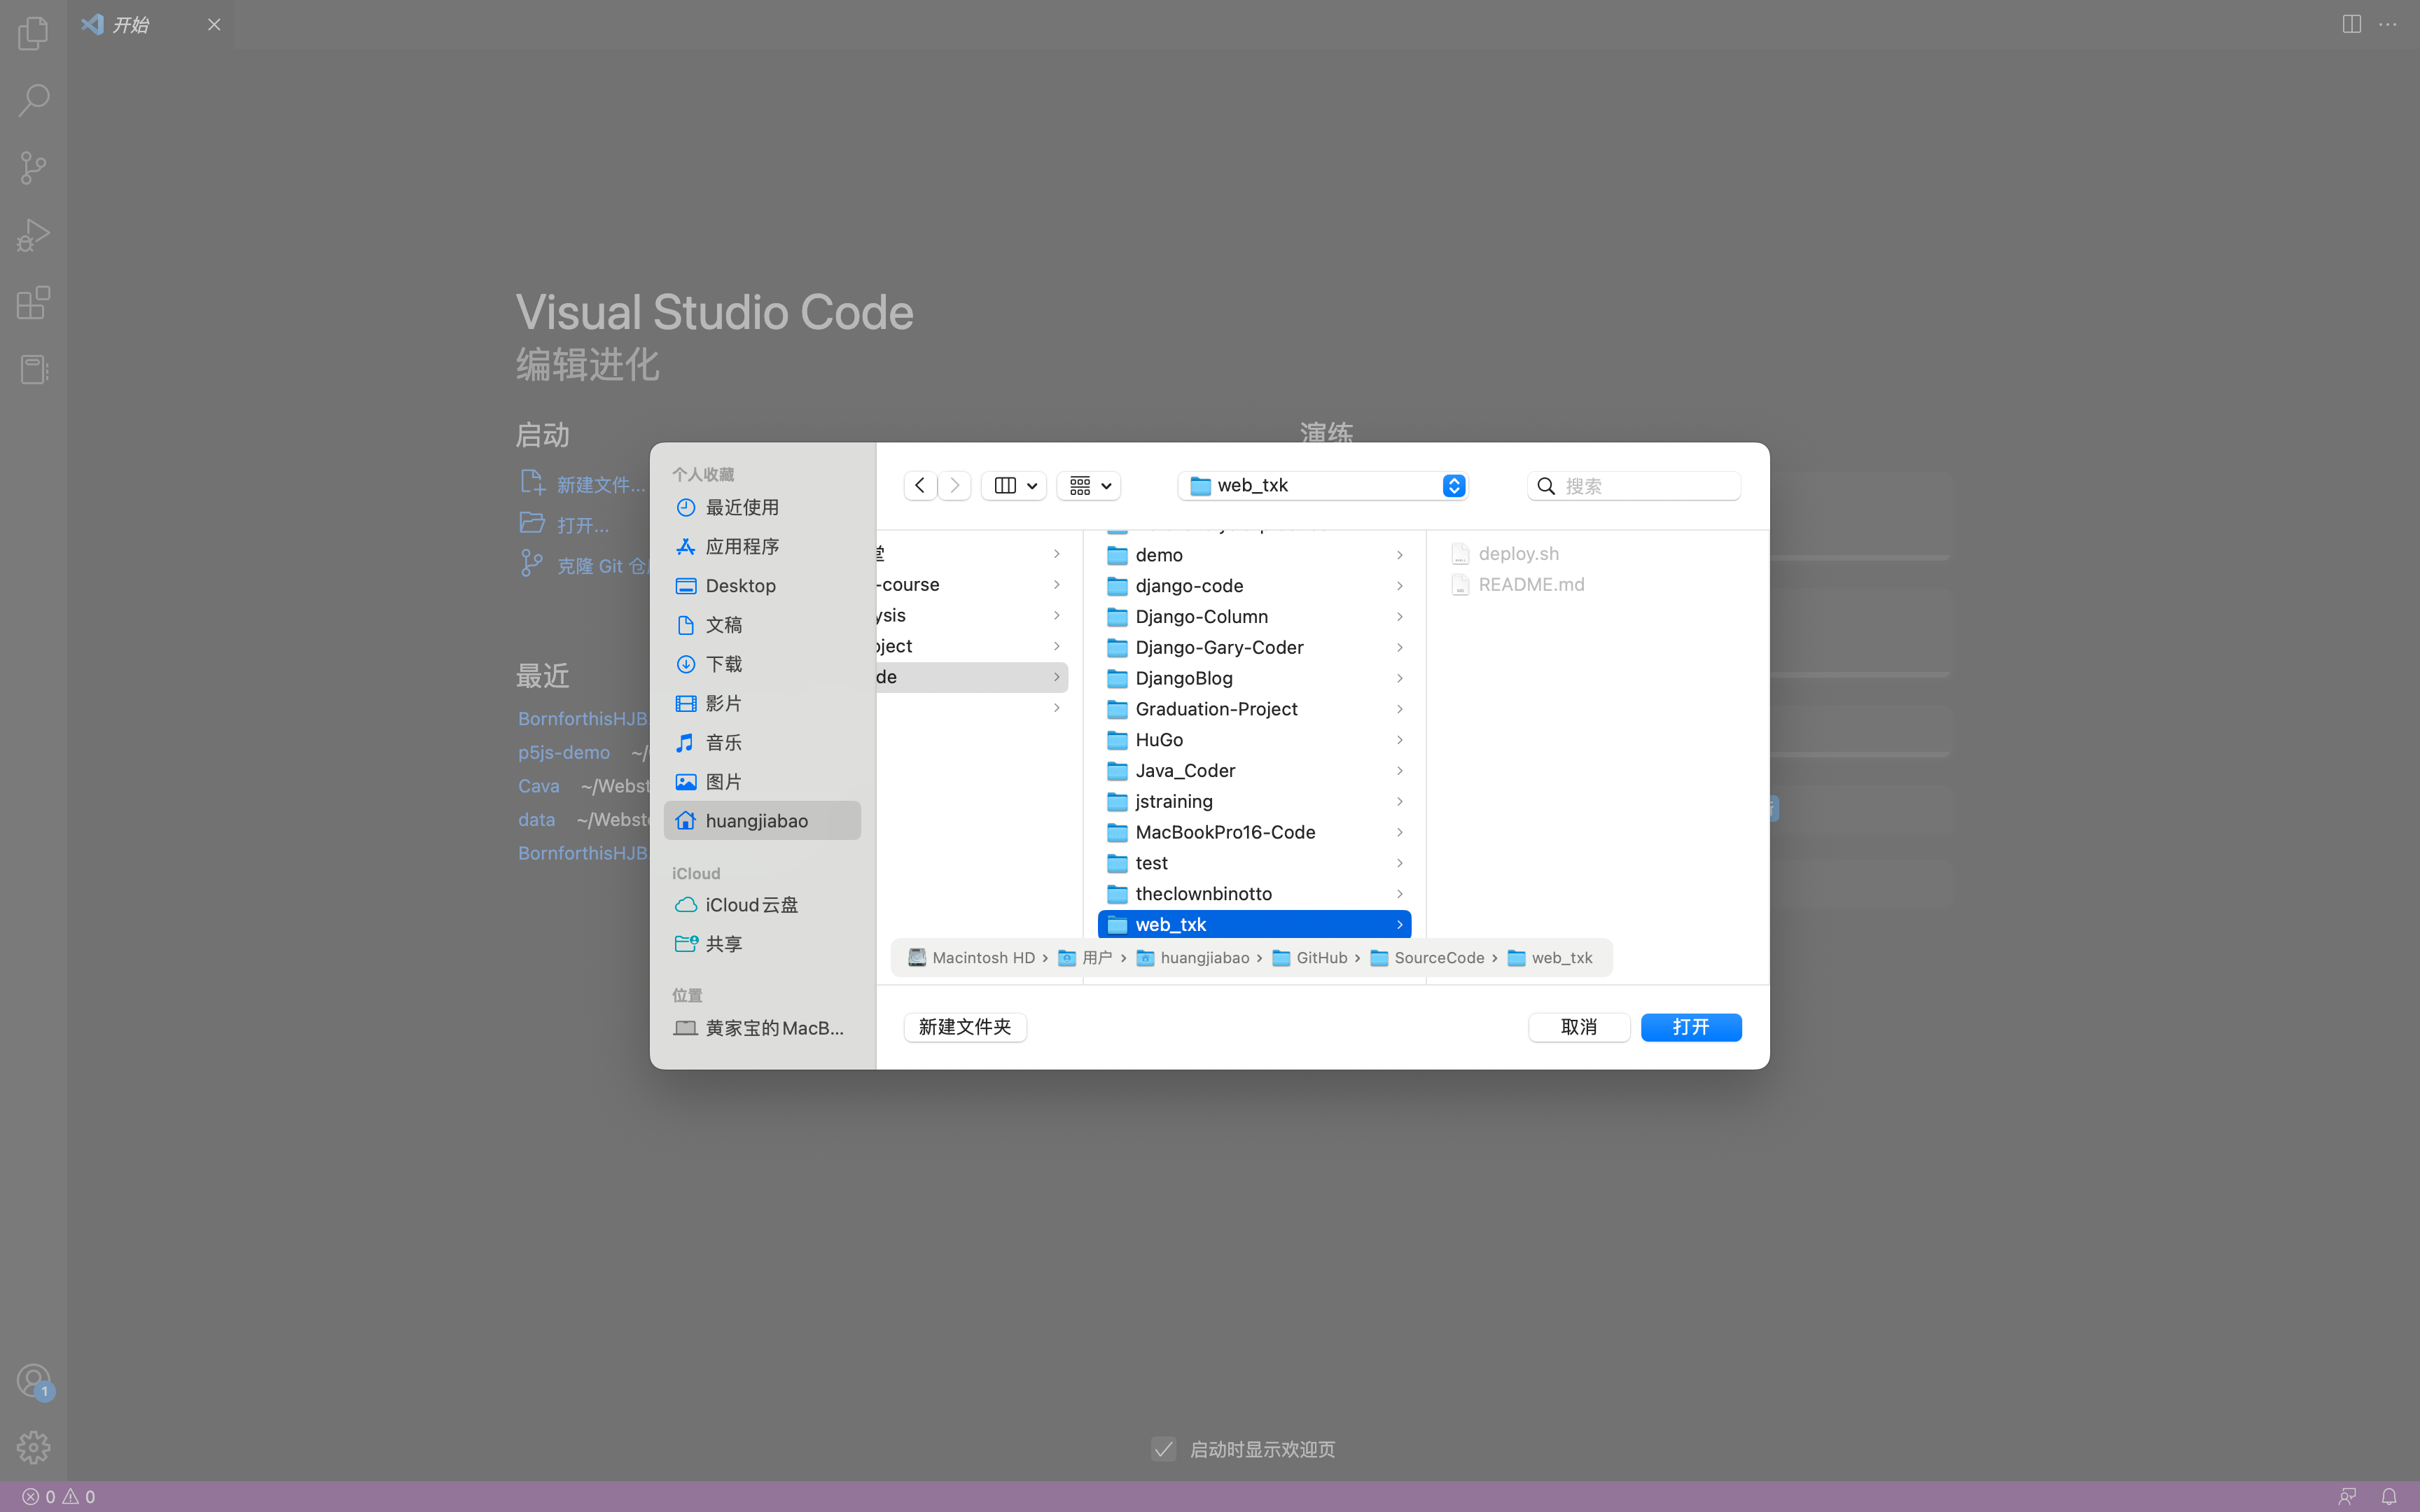Select 图片 in the sidebar

coord(762,782)
